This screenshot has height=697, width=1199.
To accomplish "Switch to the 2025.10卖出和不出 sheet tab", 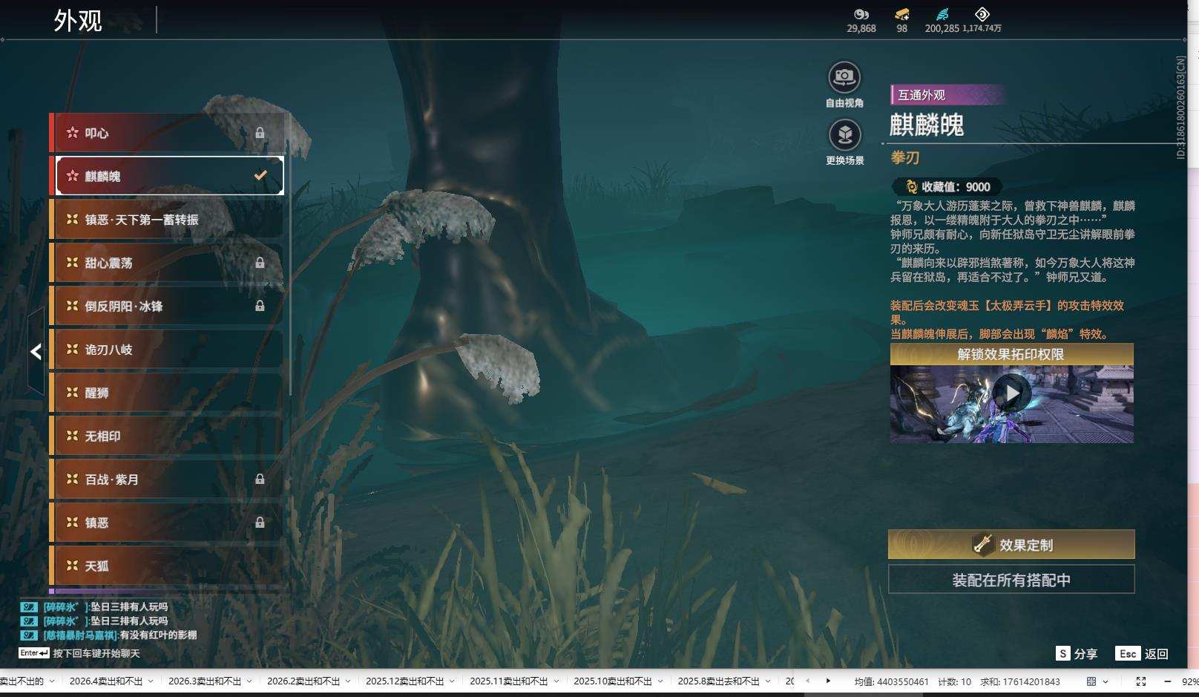I will (x=613, y=681).
